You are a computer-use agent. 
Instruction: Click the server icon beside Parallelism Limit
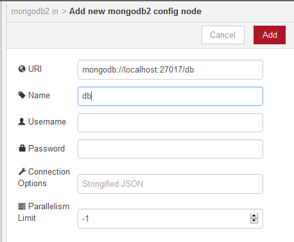point(22,206)
